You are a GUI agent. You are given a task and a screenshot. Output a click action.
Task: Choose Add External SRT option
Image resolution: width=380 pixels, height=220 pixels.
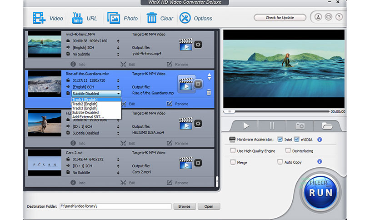pos(96,117)
